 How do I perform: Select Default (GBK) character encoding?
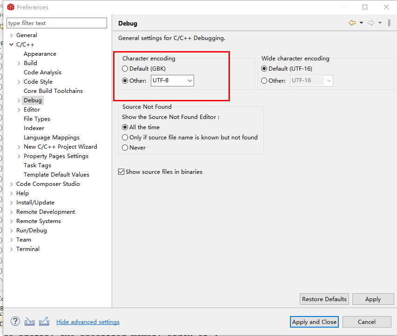tap(125, 69)
